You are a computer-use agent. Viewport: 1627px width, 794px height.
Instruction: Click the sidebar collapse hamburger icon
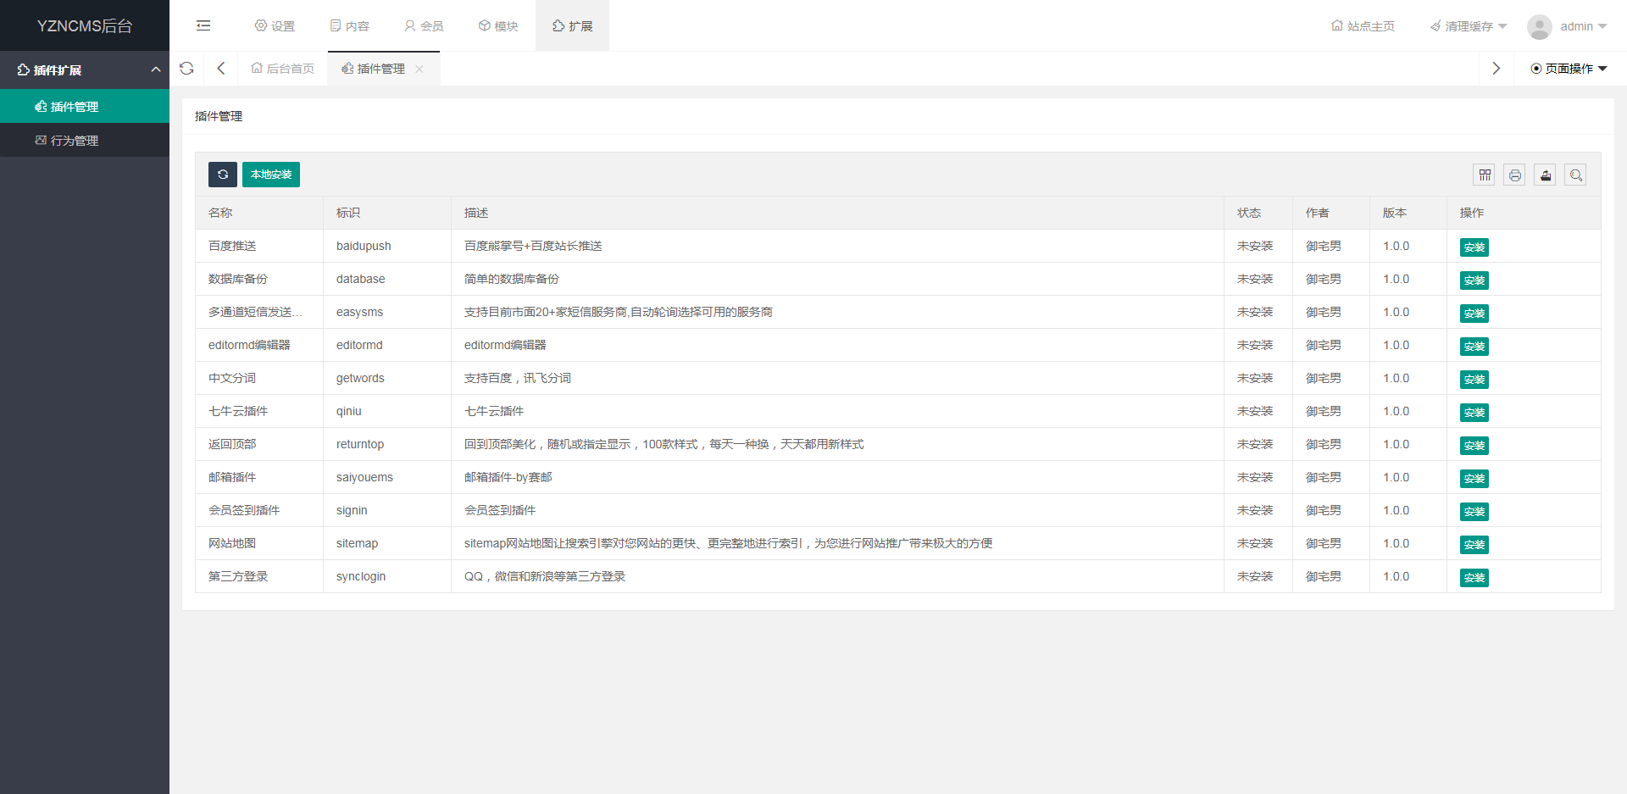203,25
